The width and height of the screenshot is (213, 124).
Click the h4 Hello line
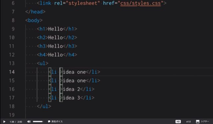pos(57,55)
